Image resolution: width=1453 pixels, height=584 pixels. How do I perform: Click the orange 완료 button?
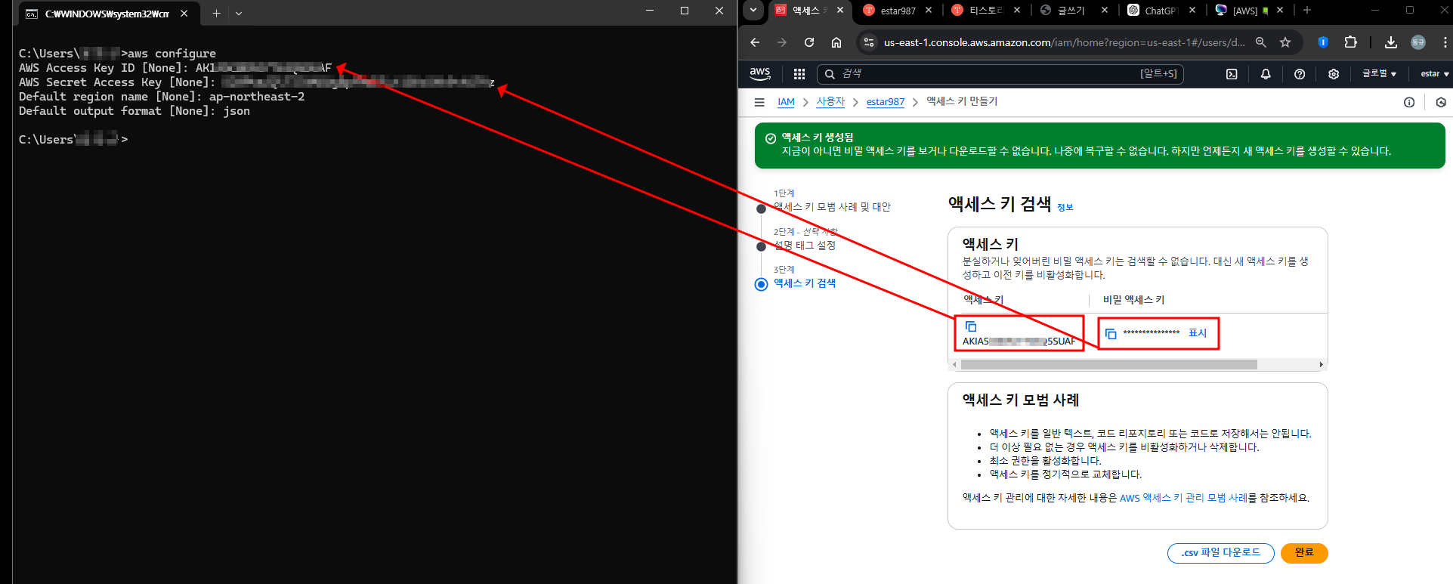(x=1304, y=553)
